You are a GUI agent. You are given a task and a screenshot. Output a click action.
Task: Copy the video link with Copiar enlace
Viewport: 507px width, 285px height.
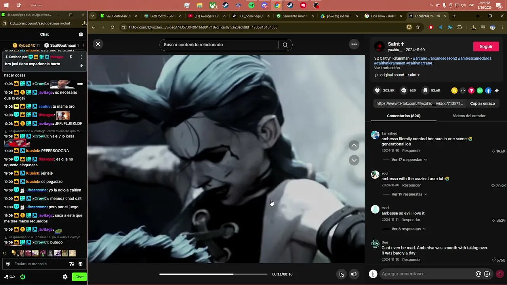(482, 103)
